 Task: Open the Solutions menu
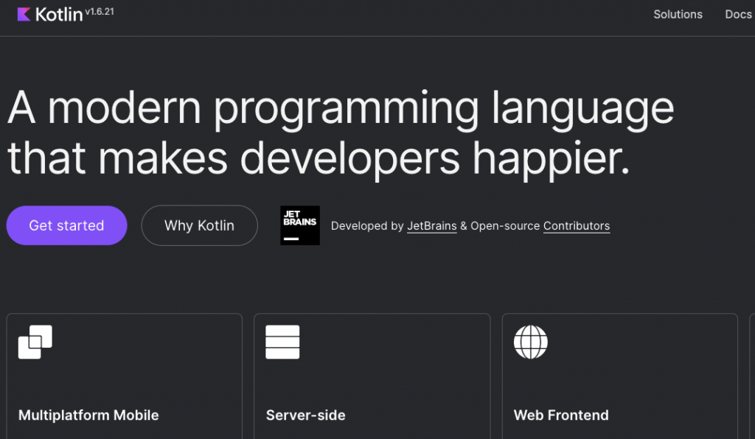[x=678, y=15]
